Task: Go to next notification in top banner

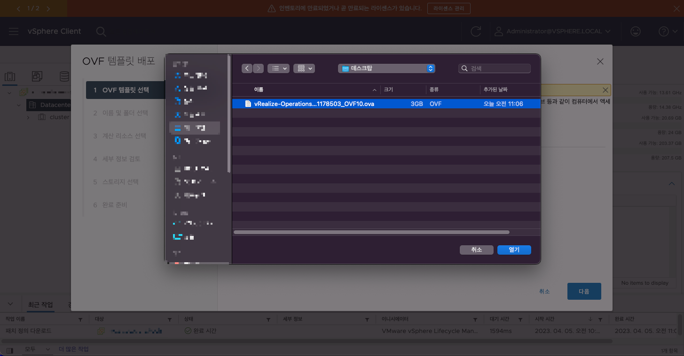Action: click(48, 8)
